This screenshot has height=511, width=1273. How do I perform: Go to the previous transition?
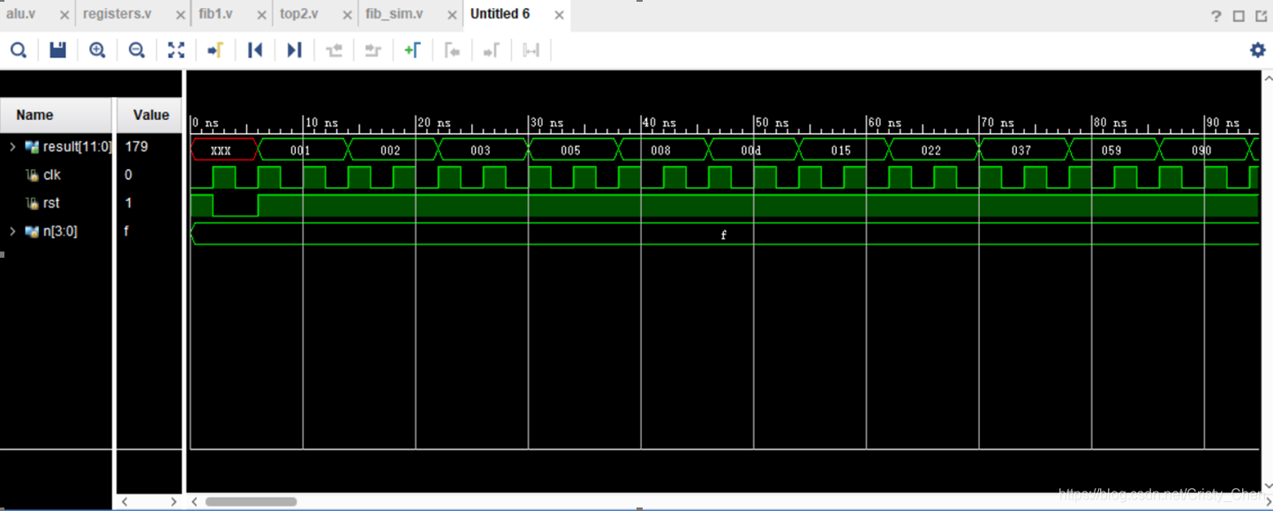(334, 50)
